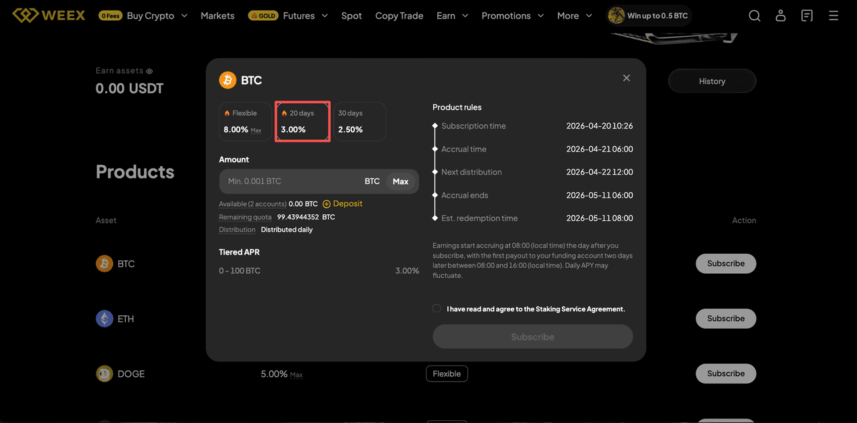Click the BTC coin icon in Products list
The height and width of the screenshot is (423, 857).
point(104,264)
